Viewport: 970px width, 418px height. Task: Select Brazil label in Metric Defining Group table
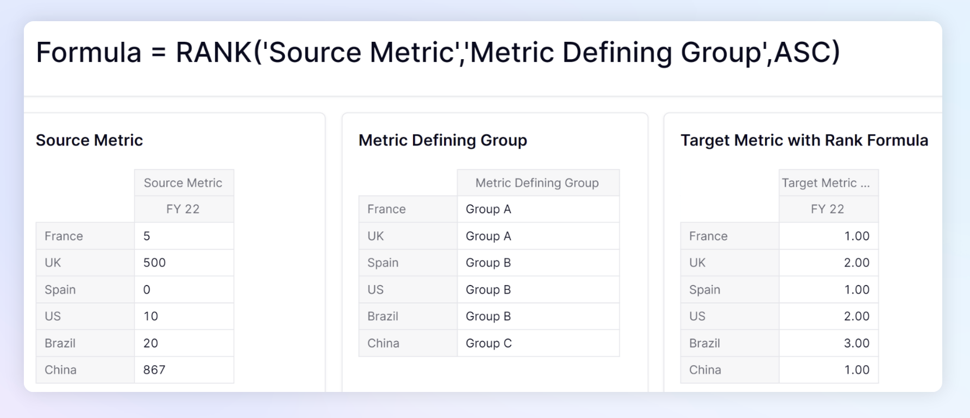408,316
